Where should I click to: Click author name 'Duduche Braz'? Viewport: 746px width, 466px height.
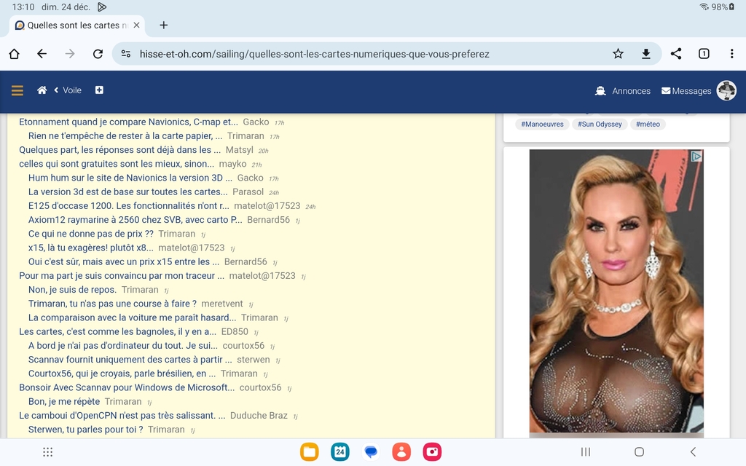coord(259,416)
